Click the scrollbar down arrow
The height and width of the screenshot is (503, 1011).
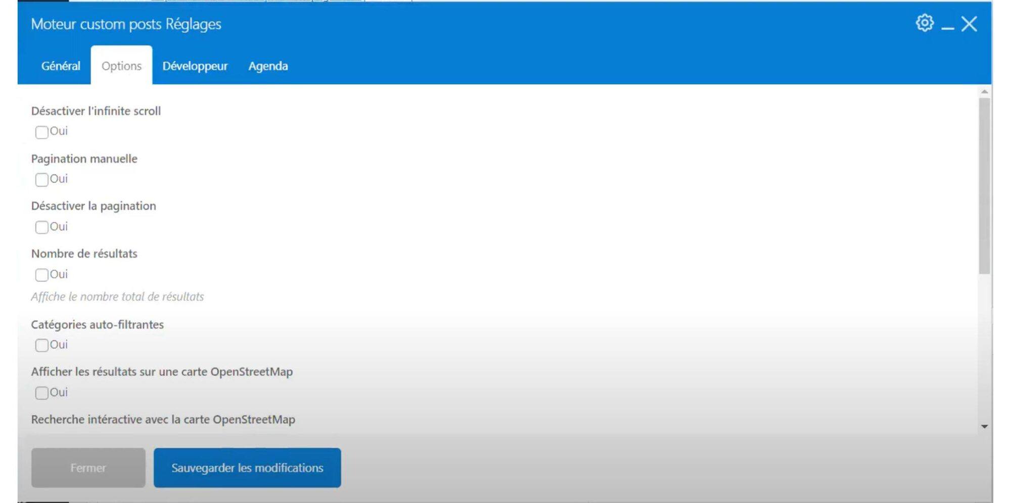click(x=984, y=427)
